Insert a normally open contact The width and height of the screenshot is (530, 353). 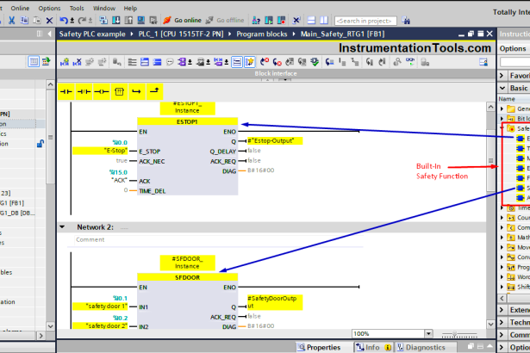(x=66, y=90)
